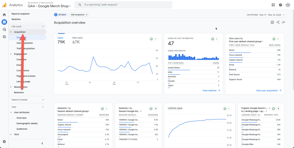Follow the View user acquisition link

click(269, 90)
